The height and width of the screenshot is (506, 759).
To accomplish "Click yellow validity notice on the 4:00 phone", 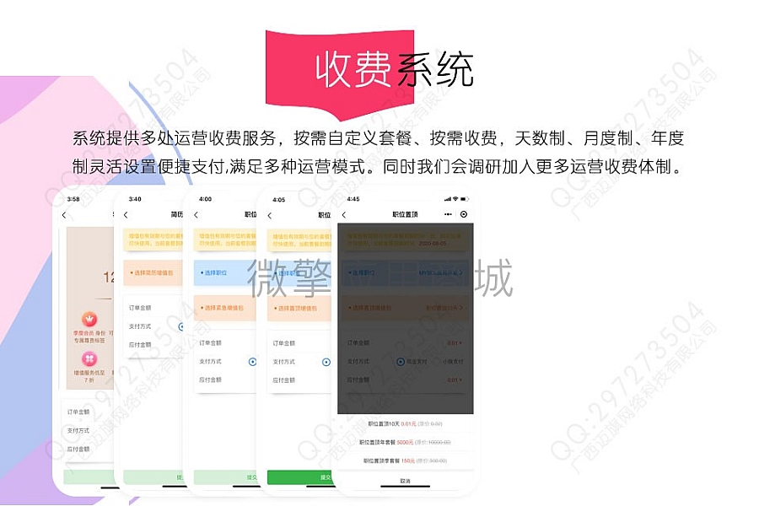I will coord(224,240).
